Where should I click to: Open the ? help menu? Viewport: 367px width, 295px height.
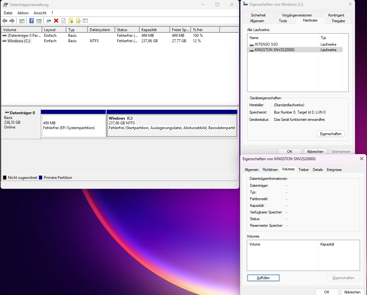click(x=52, y=13)
